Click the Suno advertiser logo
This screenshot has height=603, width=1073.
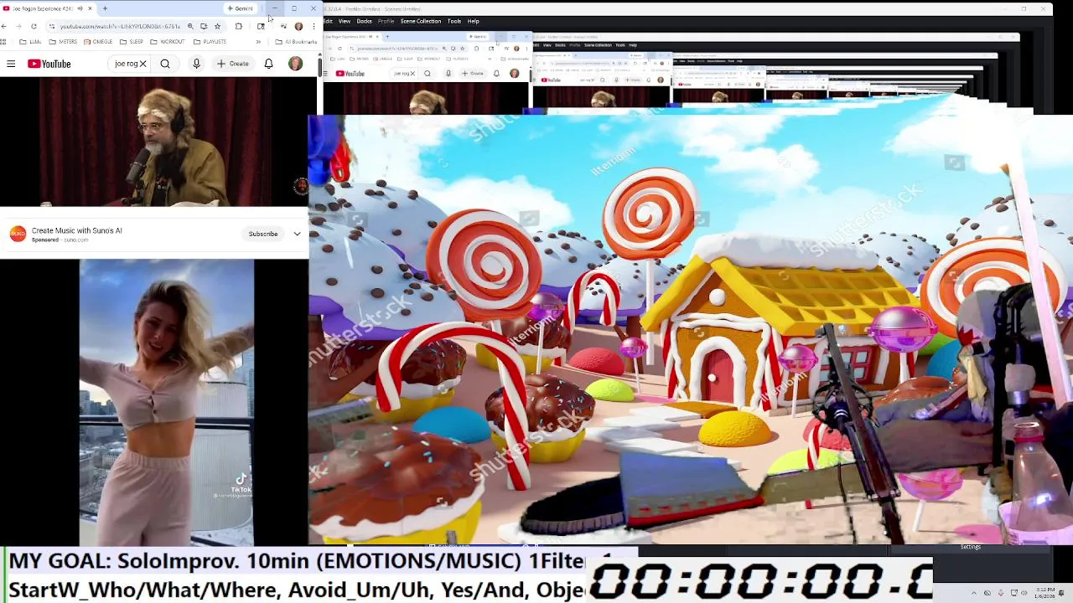coord(18,234)
